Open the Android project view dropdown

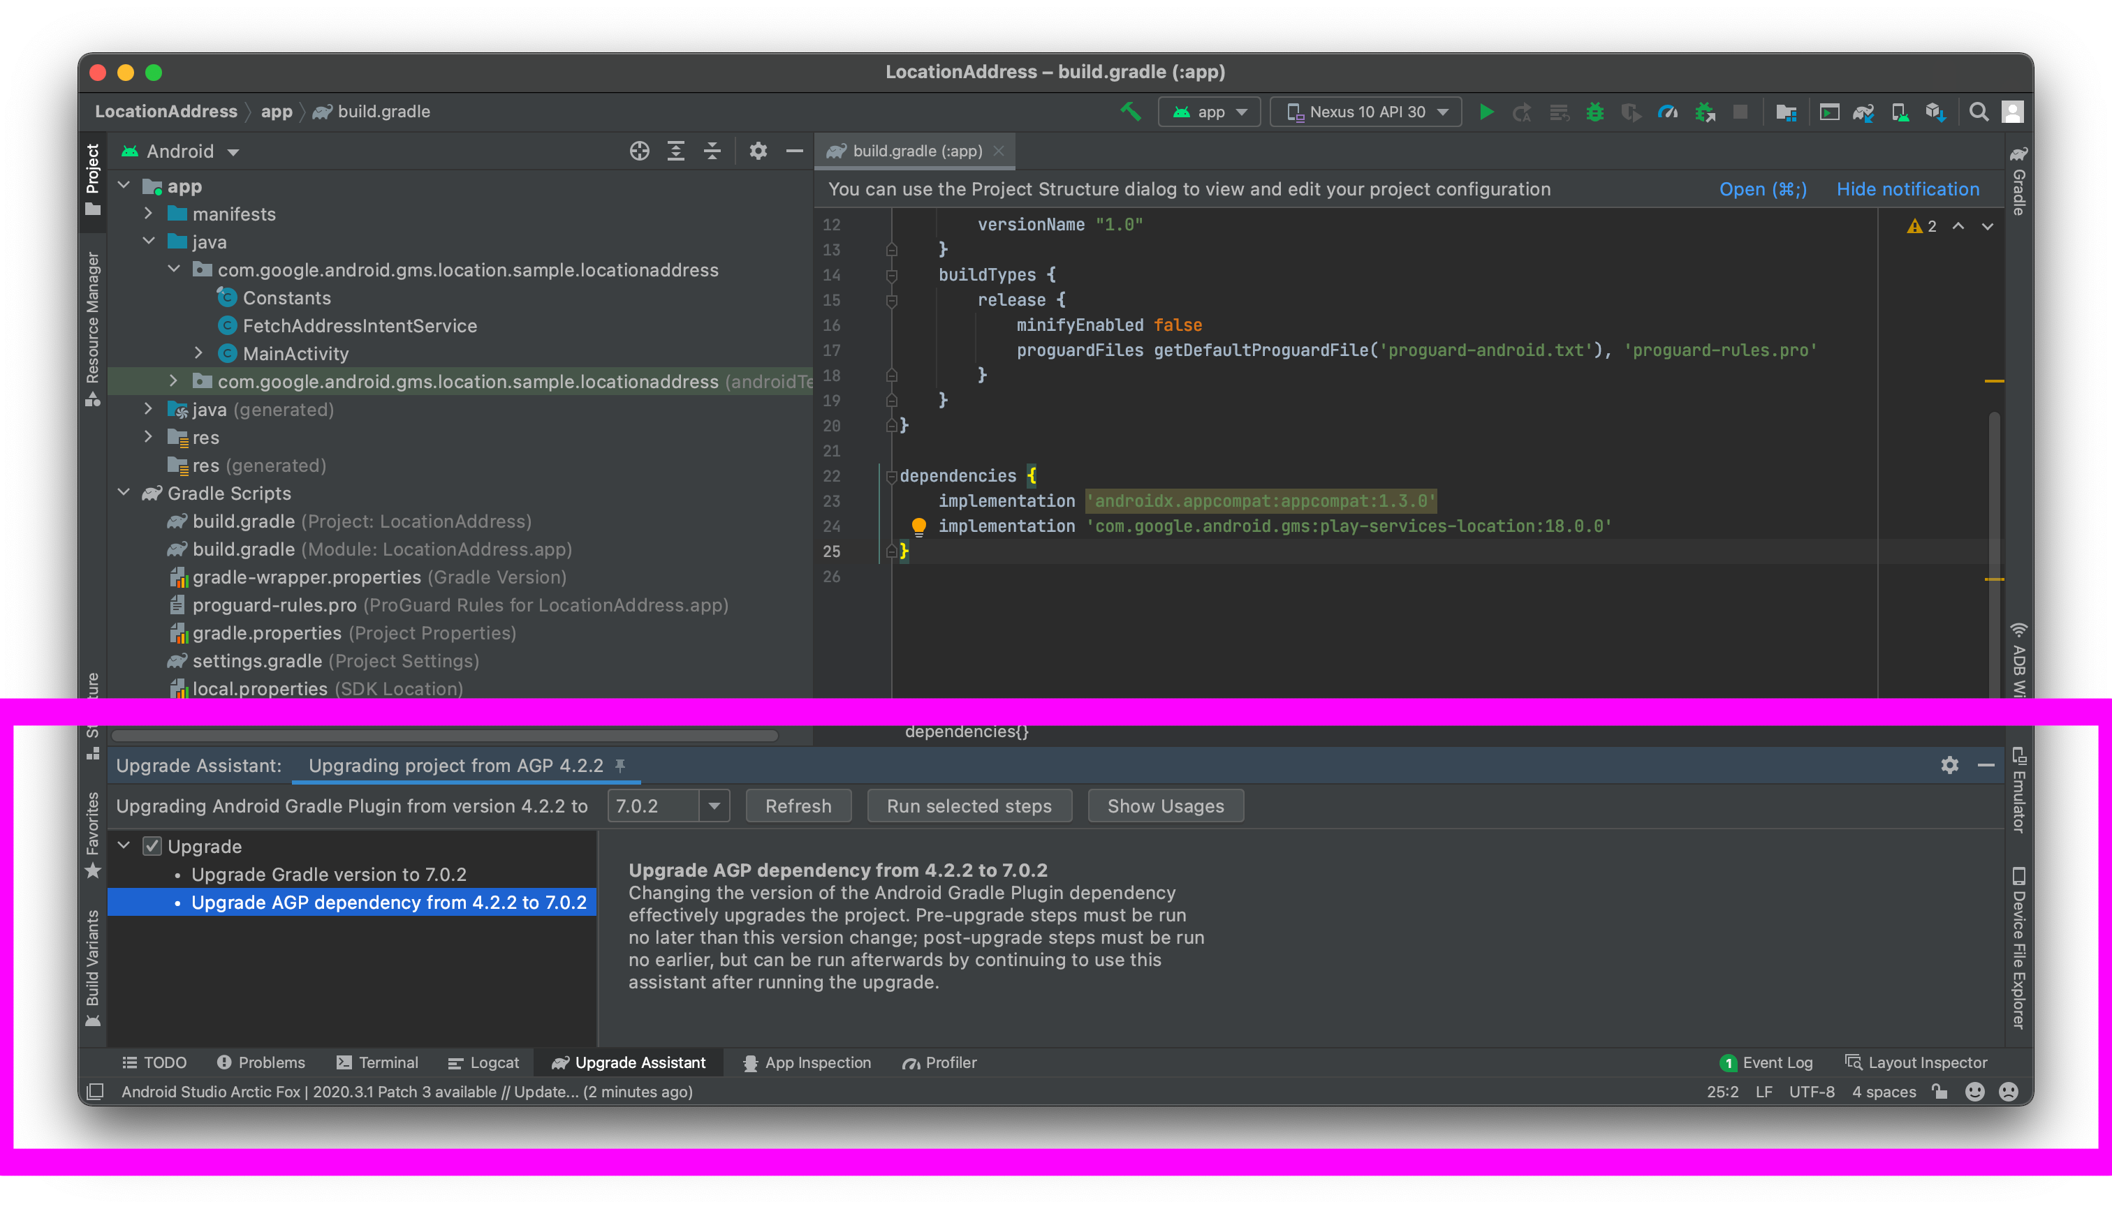point(180,151)
